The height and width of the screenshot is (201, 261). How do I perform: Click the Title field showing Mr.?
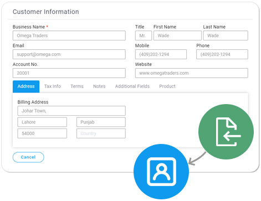point(144,35)
